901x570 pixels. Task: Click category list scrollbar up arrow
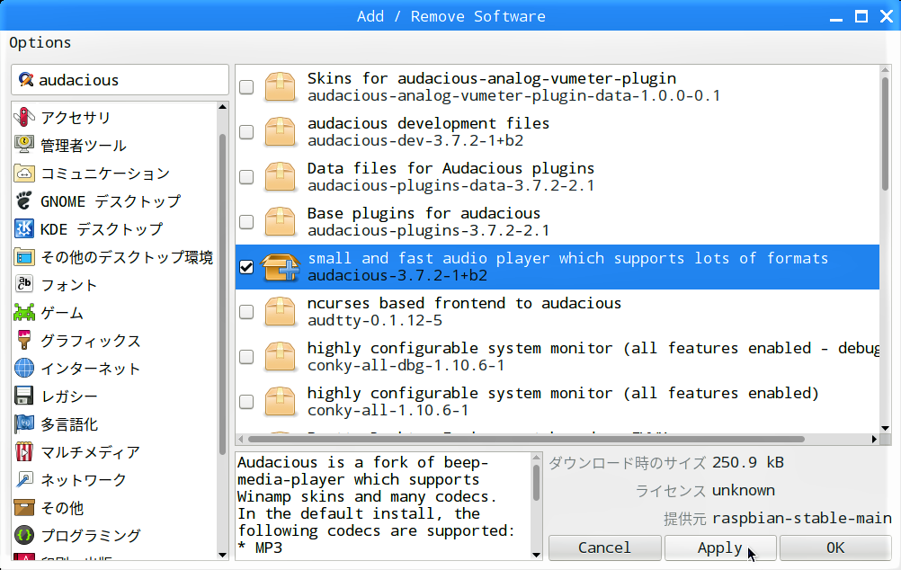click(x=223, y=107)
